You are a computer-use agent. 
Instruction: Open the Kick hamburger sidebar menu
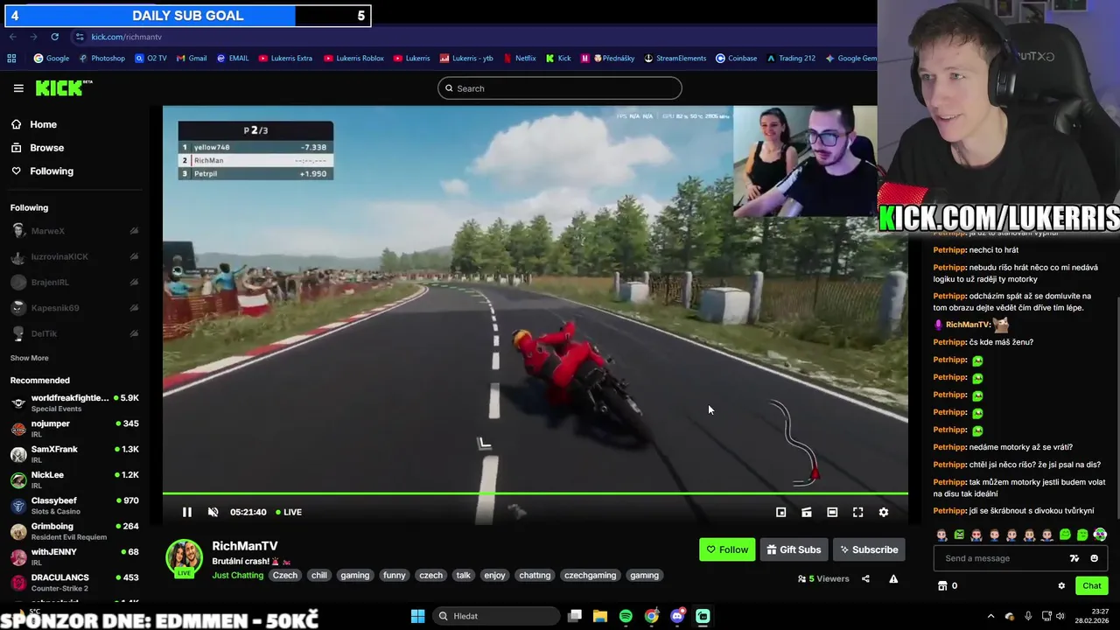(18, 88)
